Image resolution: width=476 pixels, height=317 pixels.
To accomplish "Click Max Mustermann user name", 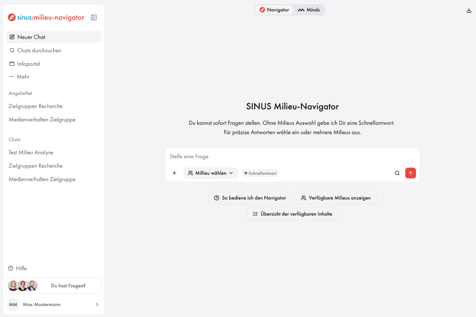I will click(x=41, y=304).
